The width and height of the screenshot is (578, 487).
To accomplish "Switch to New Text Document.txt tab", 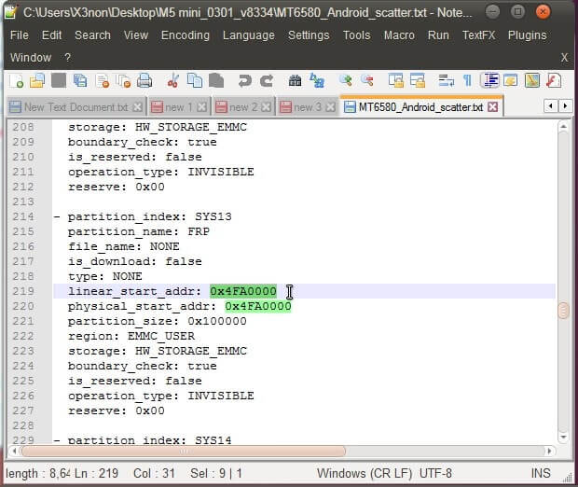I will (76, 107).
